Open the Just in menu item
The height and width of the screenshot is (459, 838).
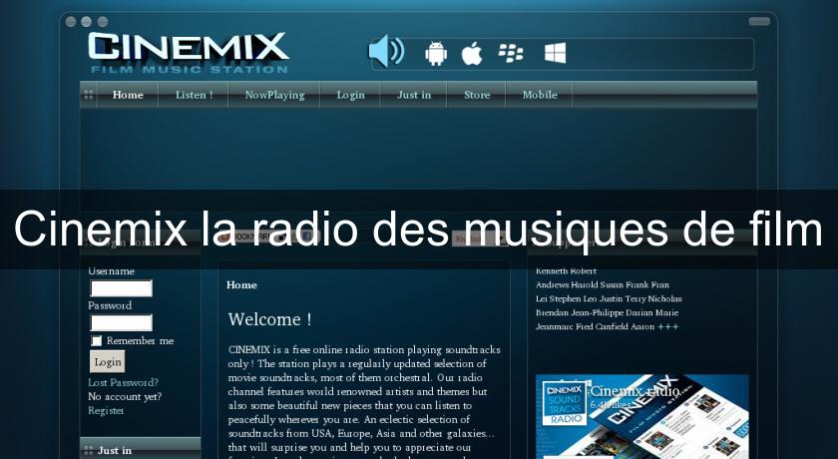(414, 95)
